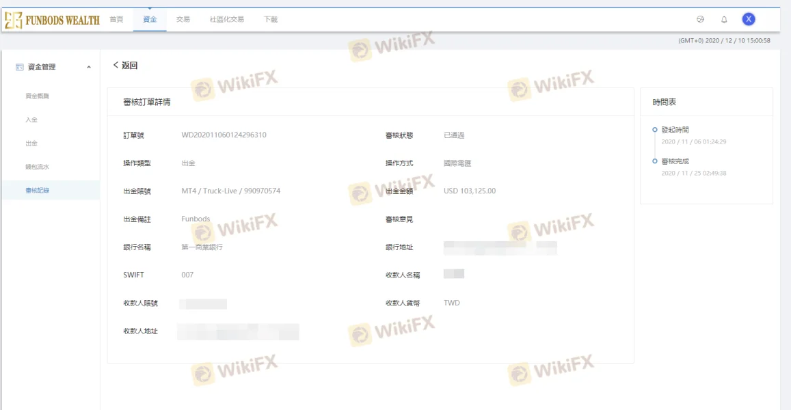Click timestamp 2020 / 11 / 25 02:49:38

[x=694, y=173]
